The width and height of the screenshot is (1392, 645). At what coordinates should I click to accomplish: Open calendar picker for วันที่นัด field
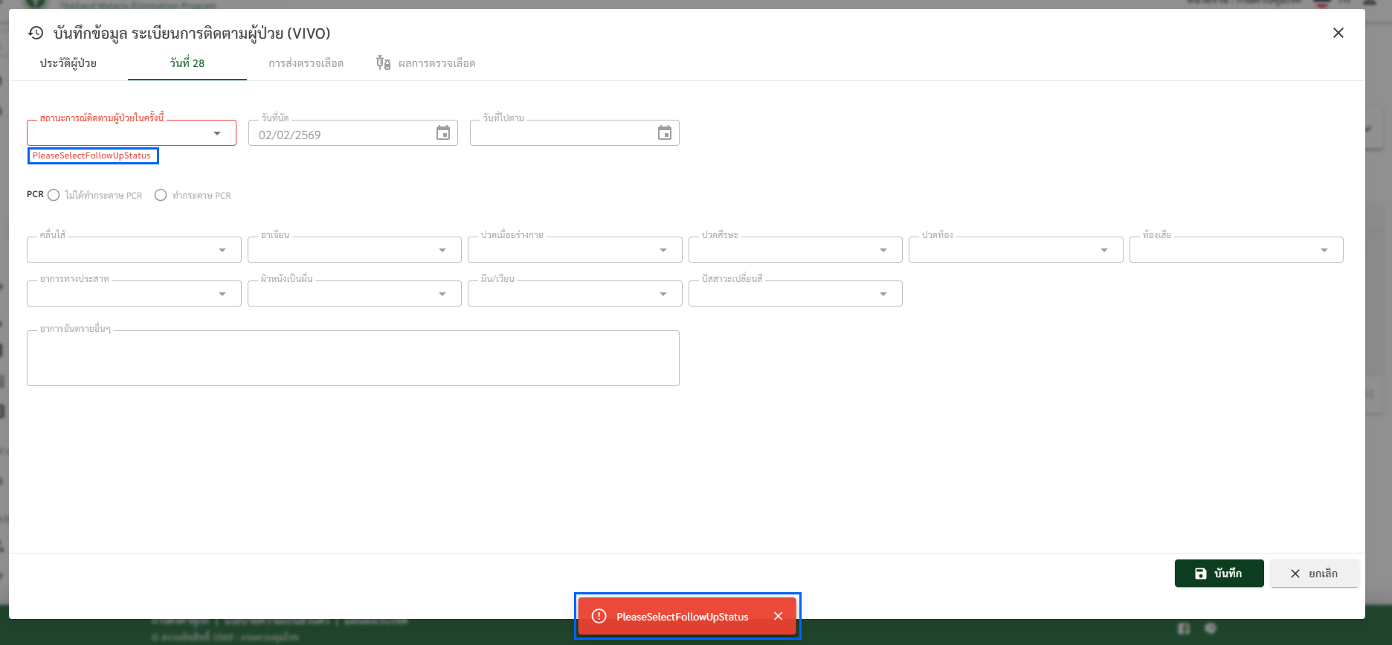click(443, 133)
